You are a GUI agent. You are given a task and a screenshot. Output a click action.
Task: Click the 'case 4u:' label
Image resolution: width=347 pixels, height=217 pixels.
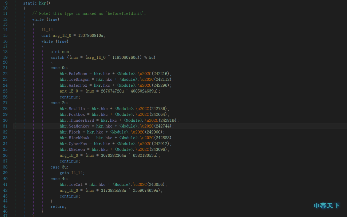[x=59, y=179]
